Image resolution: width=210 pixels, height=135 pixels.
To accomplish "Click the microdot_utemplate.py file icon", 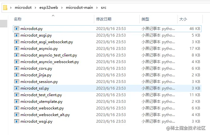I will [x=17, y=101].
